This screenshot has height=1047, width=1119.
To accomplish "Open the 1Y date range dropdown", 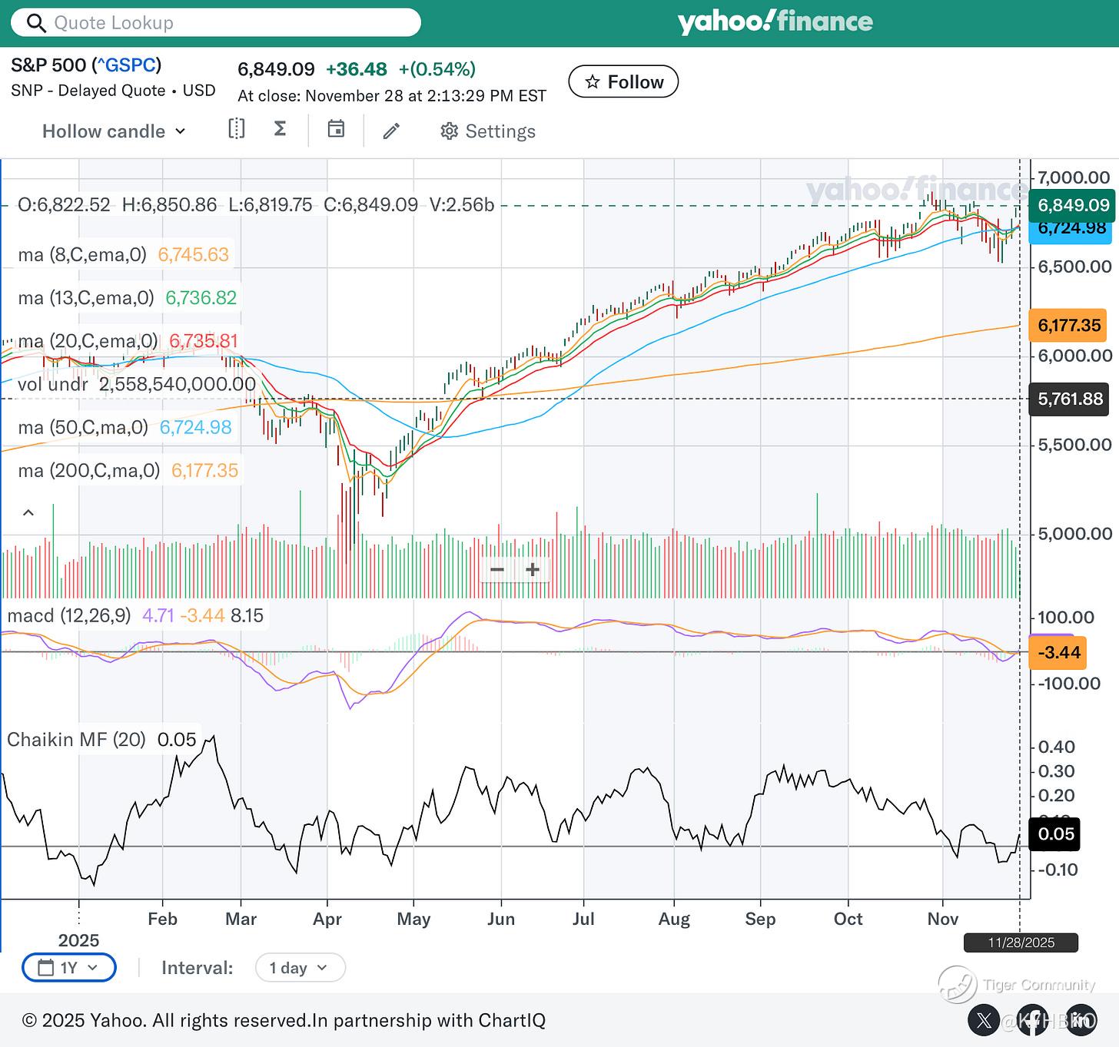I will (69, 968).
